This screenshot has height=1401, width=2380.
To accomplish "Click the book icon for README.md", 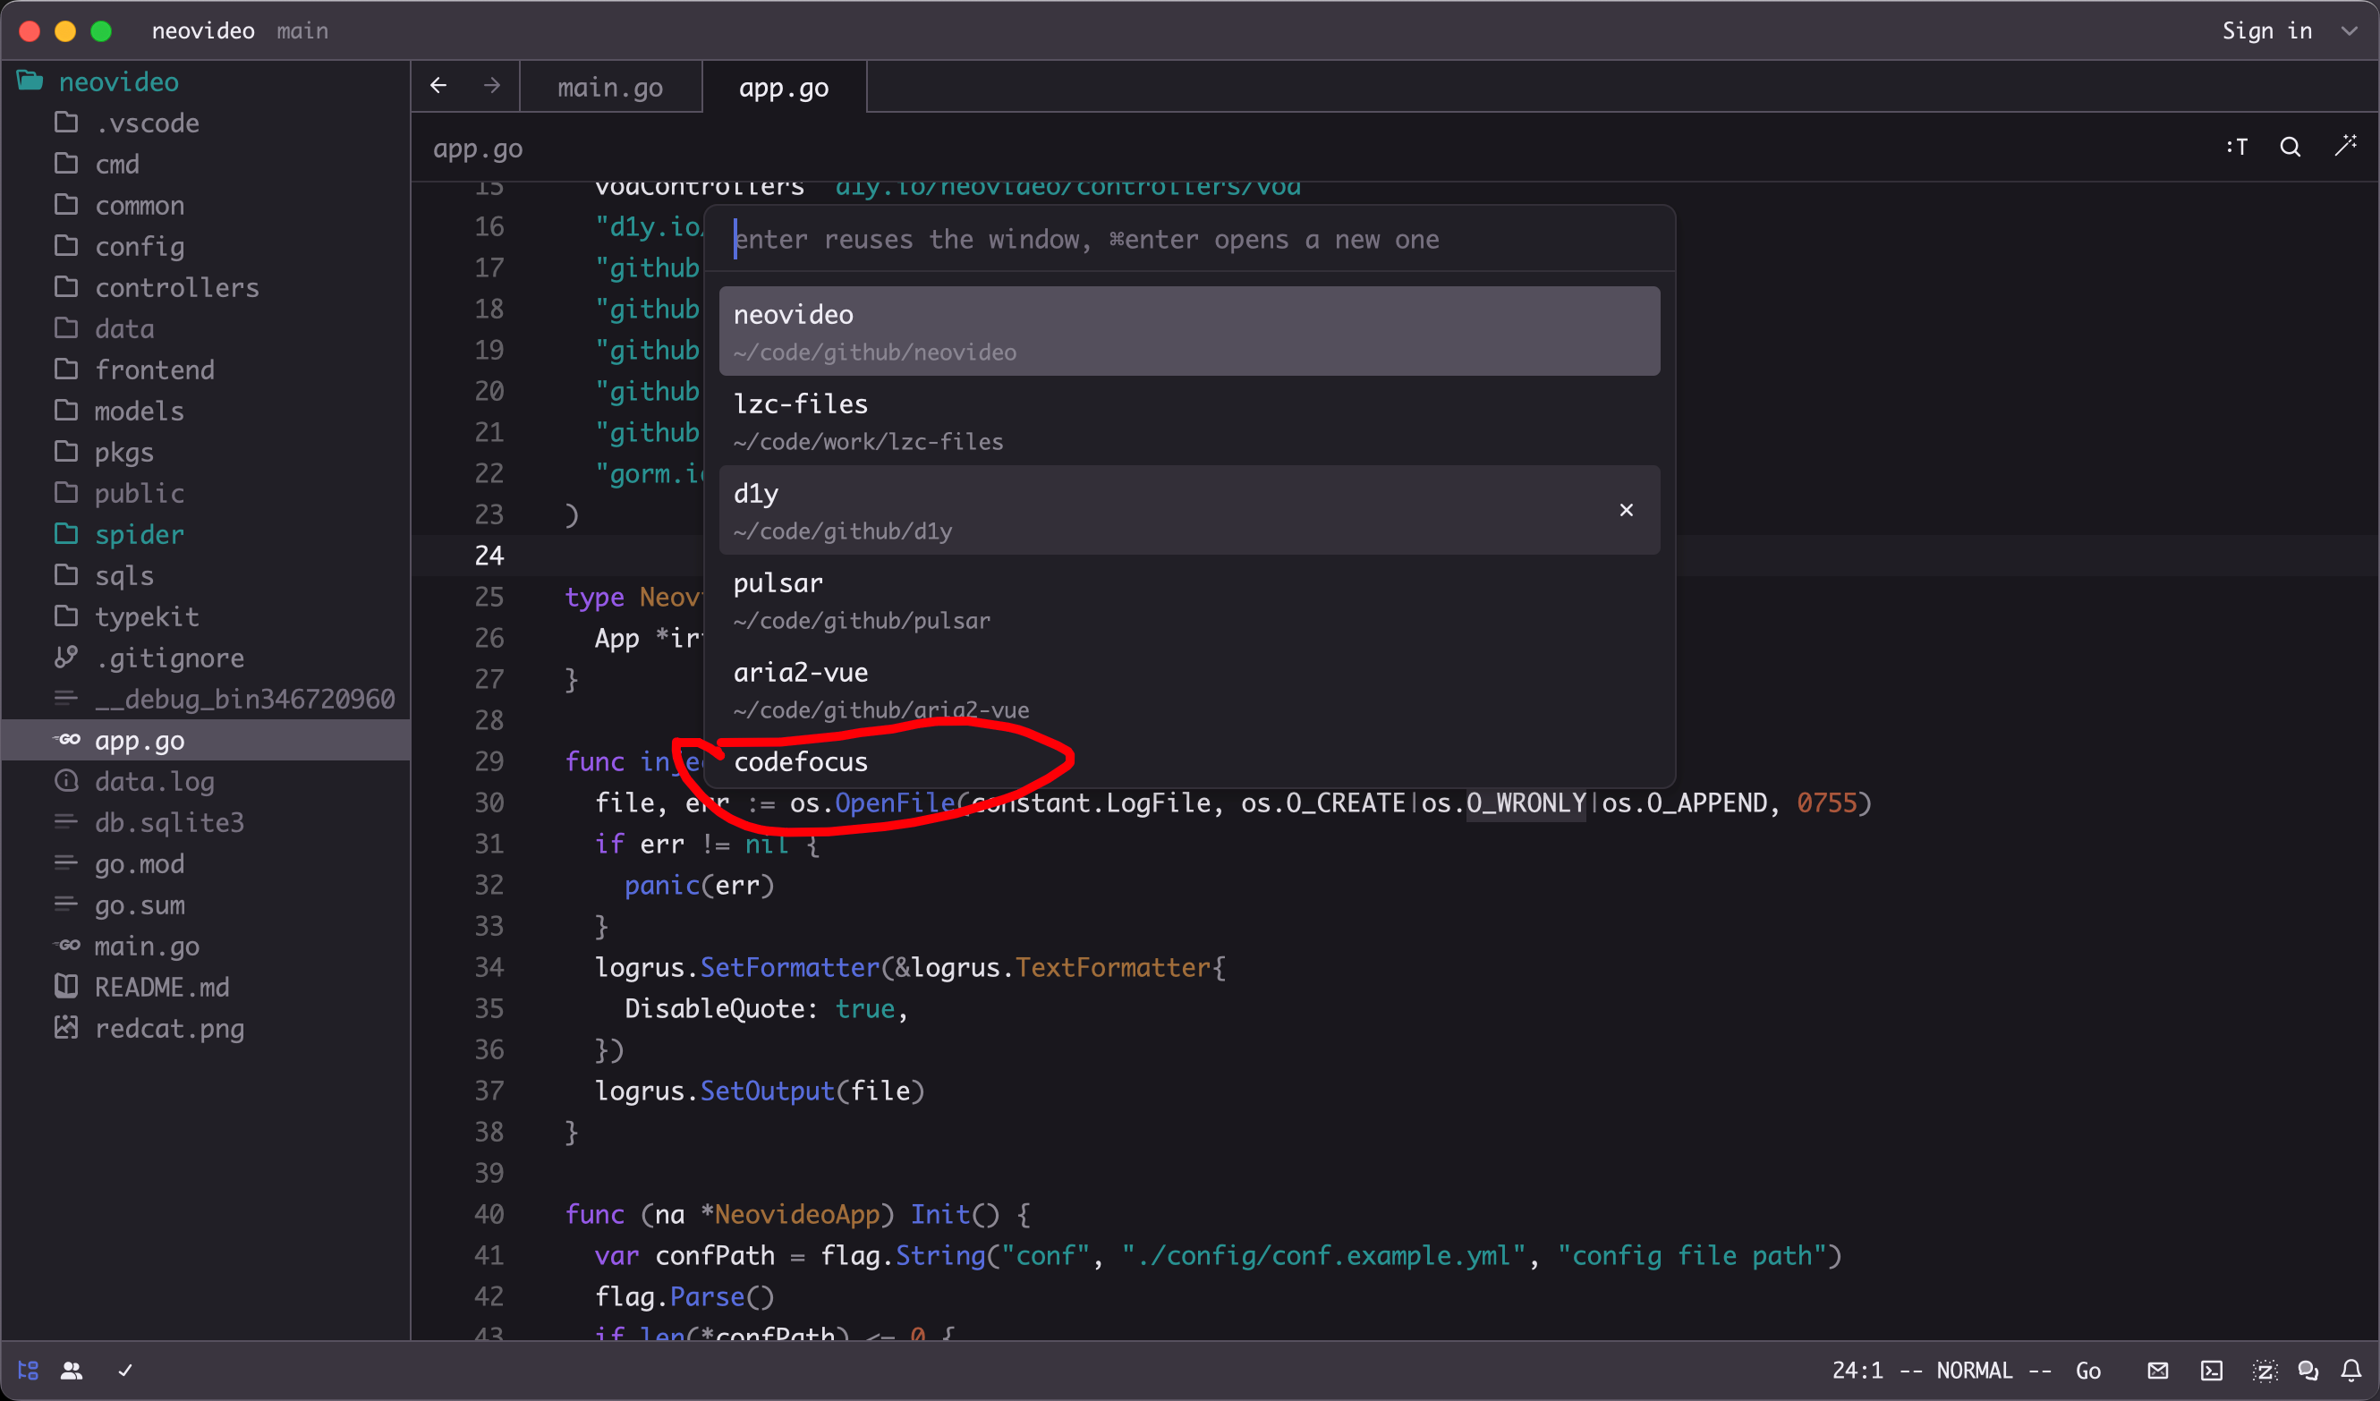I will click(x=66, y=986).
